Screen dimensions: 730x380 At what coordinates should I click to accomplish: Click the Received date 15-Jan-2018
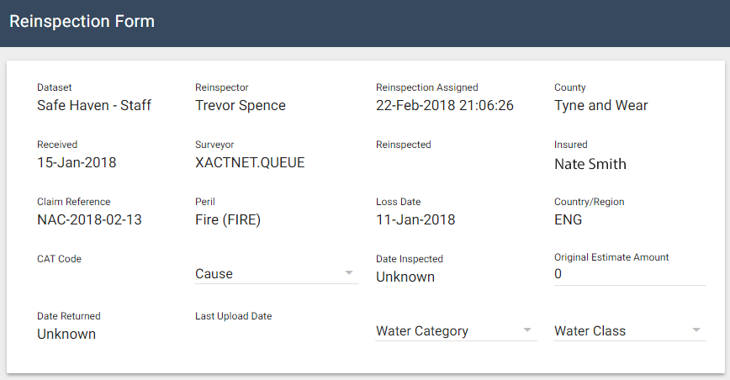77,163
